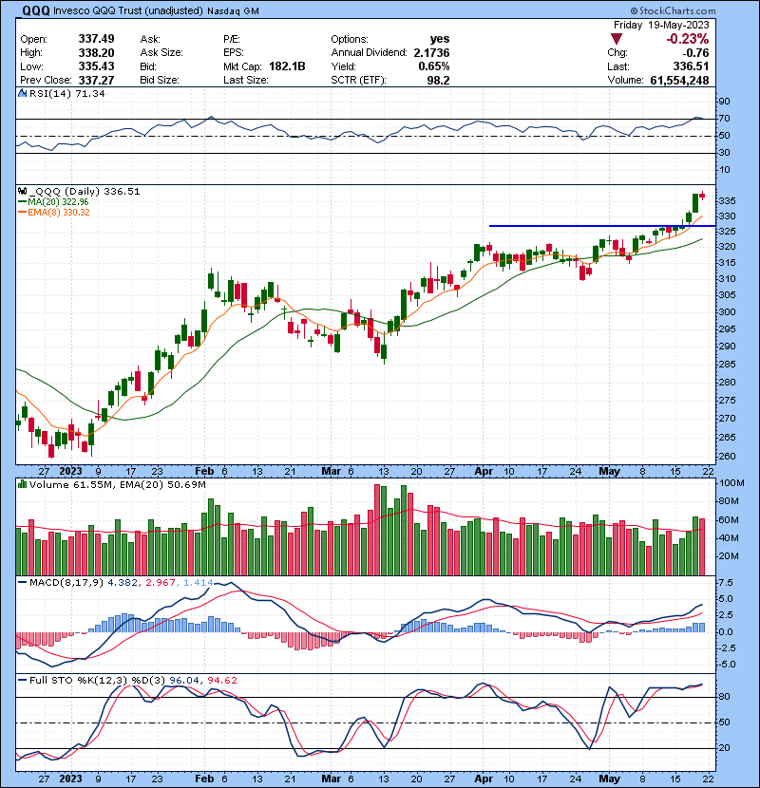Screen dimensions: 760x788
Task: Click the Last Size: field label
Action: coord(246,81)
